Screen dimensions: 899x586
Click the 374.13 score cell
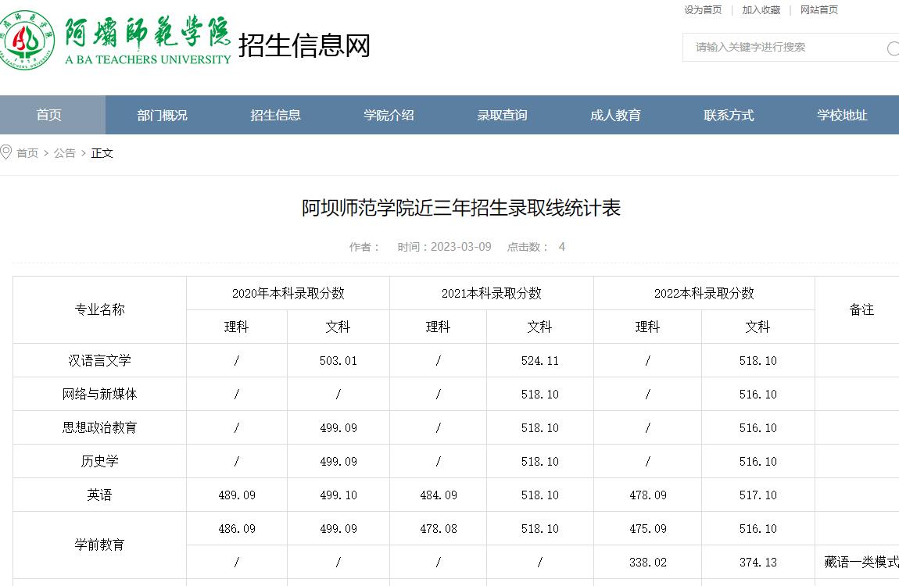click(x=758, y=563)
